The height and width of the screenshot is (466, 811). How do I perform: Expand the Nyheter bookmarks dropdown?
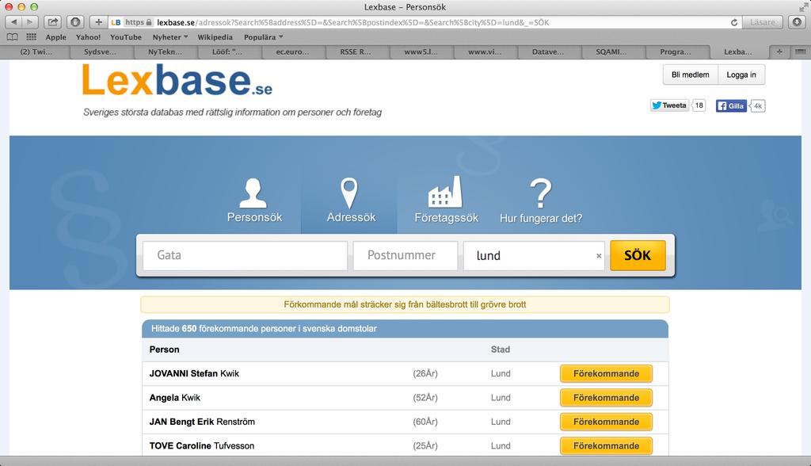coord(170,37)
